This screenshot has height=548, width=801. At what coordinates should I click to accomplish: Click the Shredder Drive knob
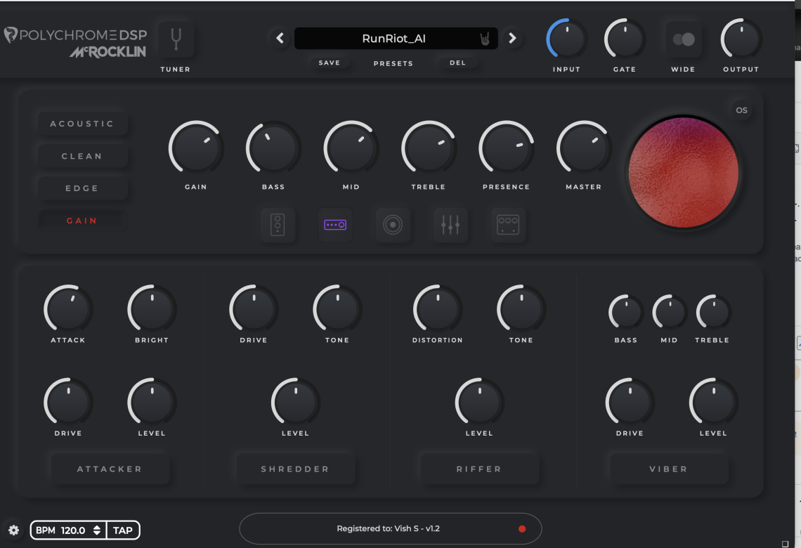[x=254, y=309]
